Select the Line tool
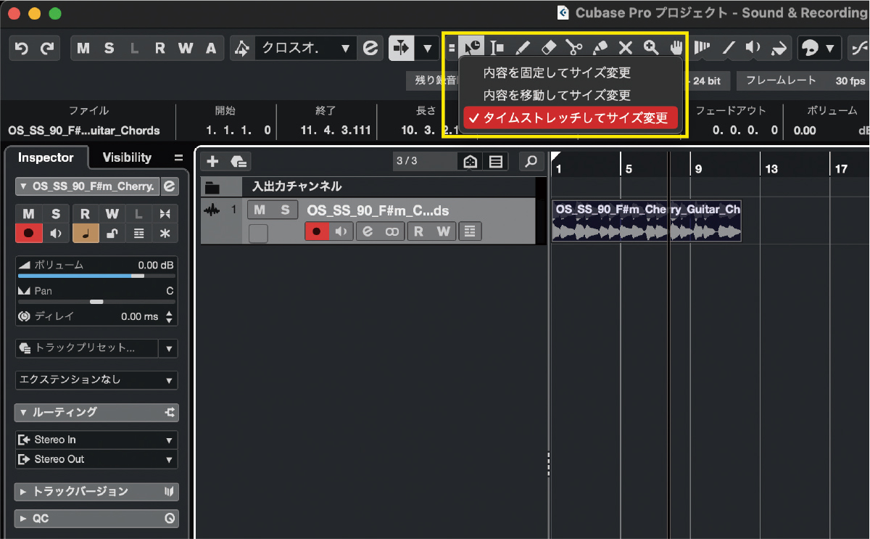 [728, 48]
